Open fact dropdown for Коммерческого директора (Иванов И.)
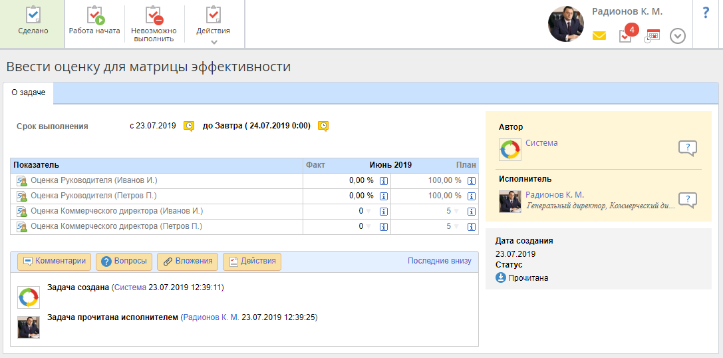Image resolution: width=723 pixels, height=358 pixels. 369,212
